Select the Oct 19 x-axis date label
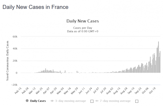The image size is (163, 106). 152,91
